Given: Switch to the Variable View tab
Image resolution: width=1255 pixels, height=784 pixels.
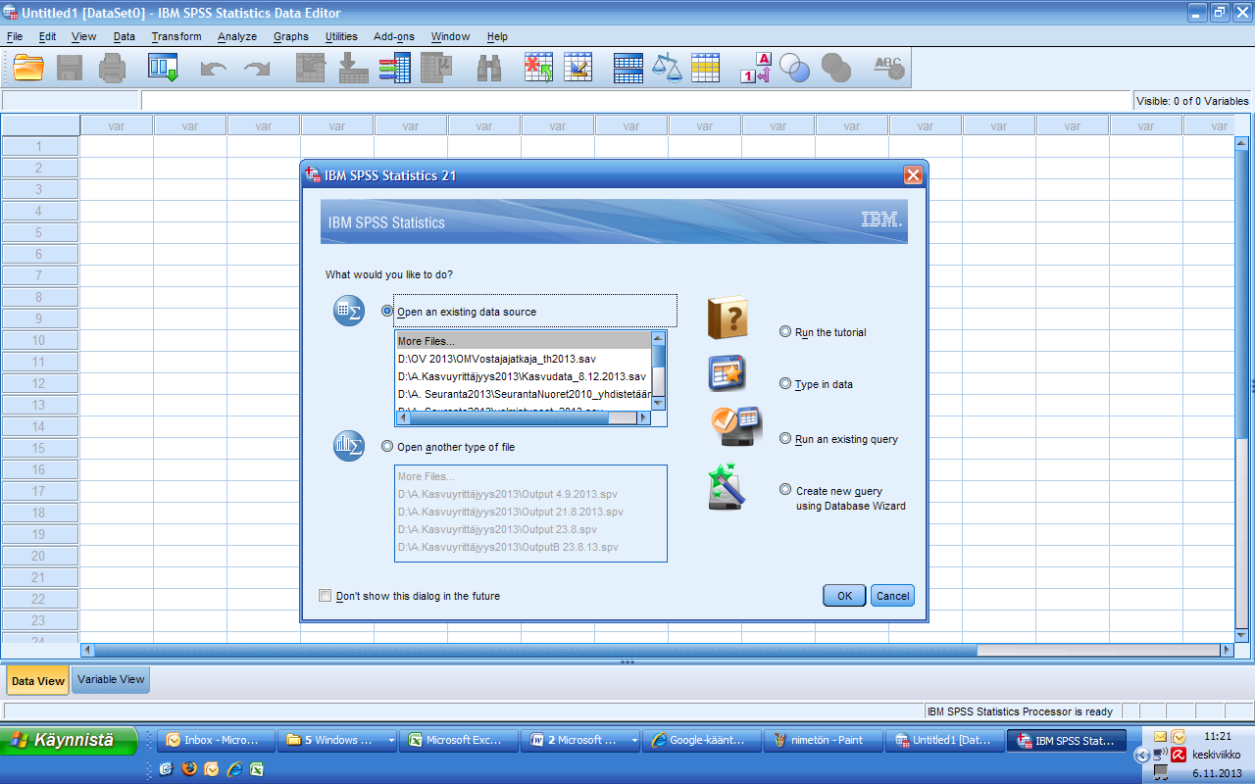Looking at the screenshot, I should pos(111,679).
